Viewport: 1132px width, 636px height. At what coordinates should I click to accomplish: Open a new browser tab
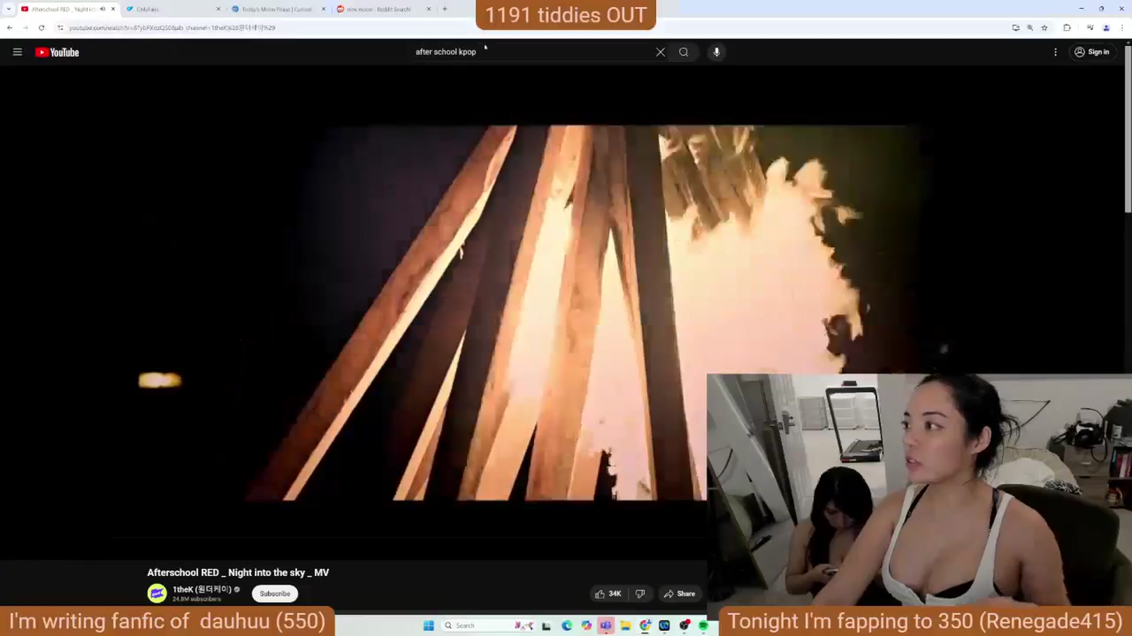pos(445,9)
